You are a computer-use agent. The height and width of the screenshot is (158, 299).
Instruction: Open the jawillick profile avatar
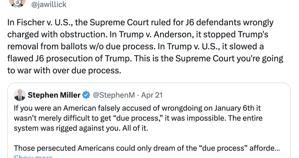coord(17,3)
